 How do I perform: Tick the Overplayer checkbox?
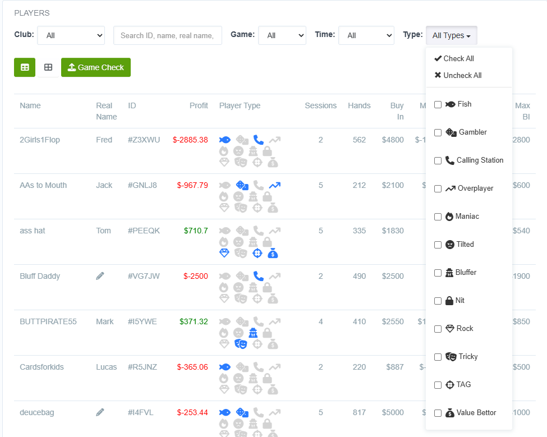click(438, 188)
